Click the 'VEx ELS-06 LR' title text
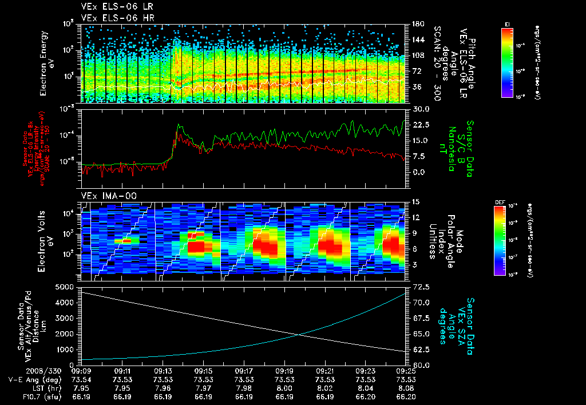The image size is (586, 405). pos(117,6)
